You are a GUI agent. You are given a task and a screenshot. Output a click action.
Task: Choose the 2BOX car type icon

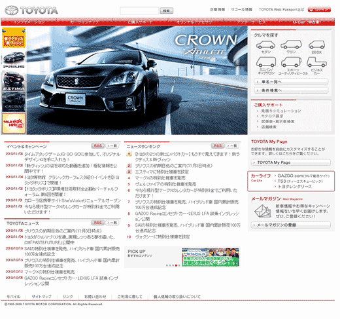click(x=316, y=45)
